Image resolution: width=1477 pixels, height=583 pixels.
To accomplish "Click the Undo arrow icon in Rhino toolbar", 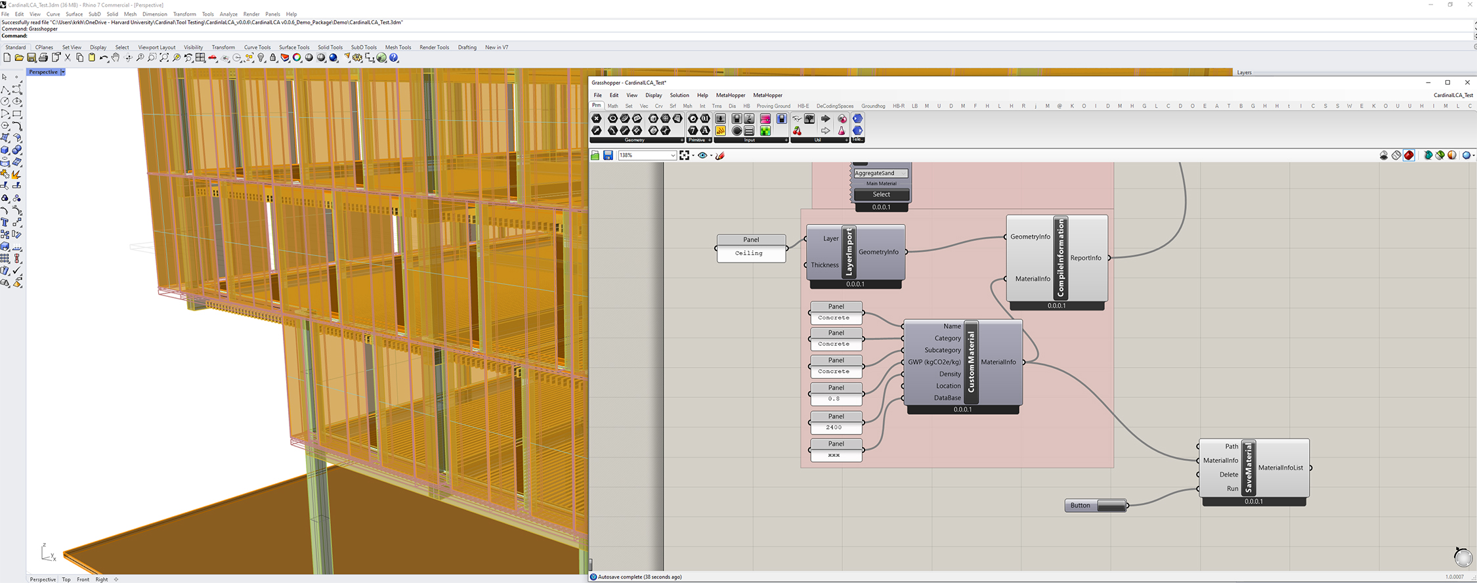I will [x=104, y=58].
